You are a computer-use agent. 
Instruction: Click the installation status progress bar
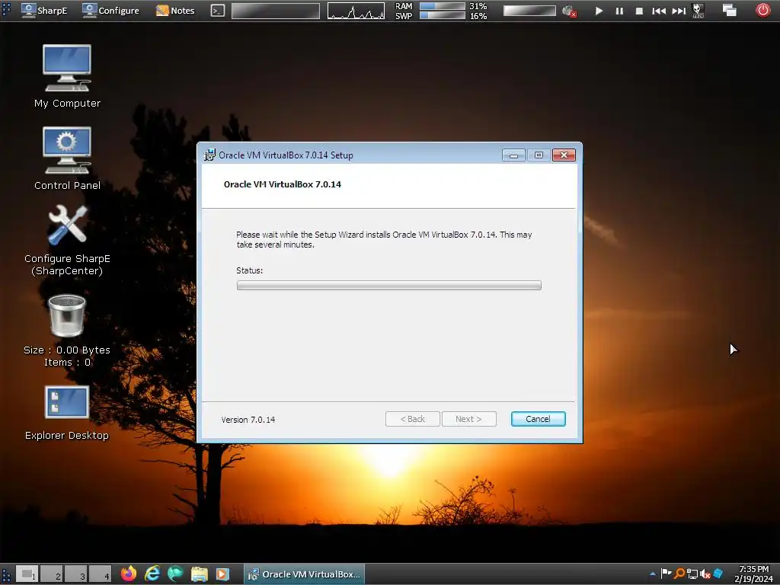coord(388,285)
